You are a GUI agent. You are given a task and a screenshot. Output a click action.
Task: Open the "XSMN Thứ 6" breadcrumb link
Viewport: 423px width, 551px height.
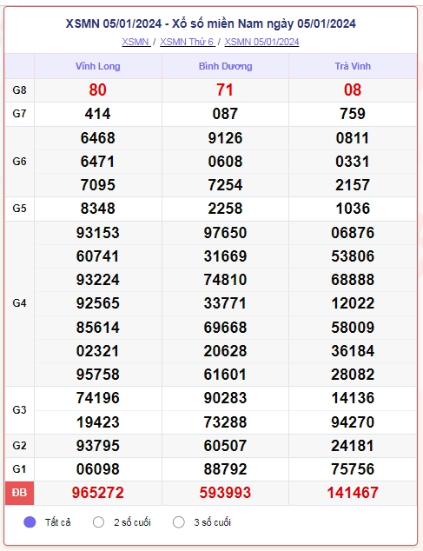[x=188, y=42]
